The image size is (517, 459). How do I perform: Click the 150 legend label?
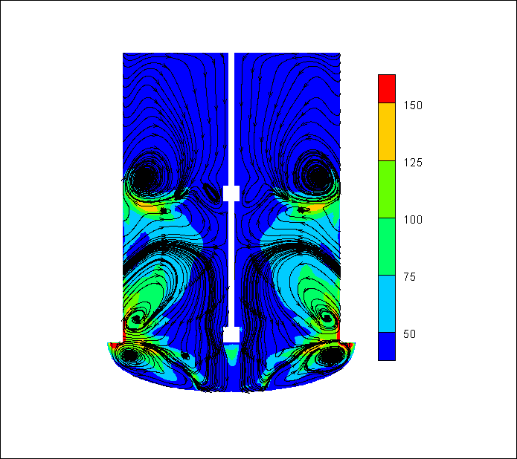[x=413, y=105]
